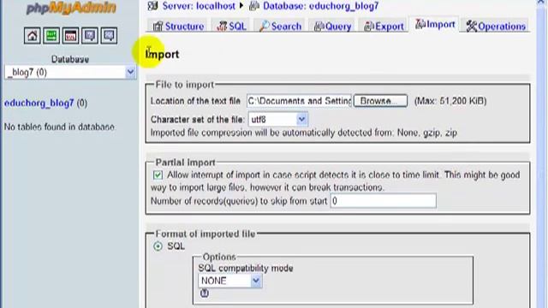This screenshot has height=308, width=548.
Task: Go to the Query tab
Action: (332, 27)
